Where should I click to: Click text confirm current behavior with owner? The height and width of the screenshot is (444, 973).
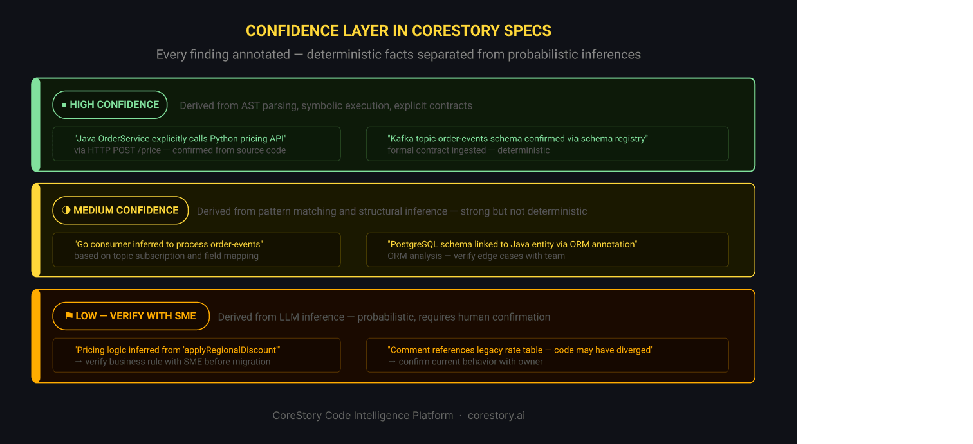click(x=465, y=362)
